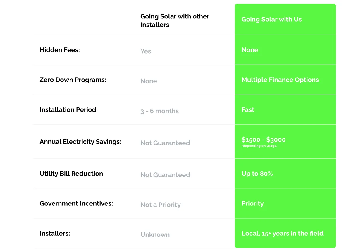Click 'Local, 15+ years in the field'
This screenshot has height=252, width=351.
(282, 234)
